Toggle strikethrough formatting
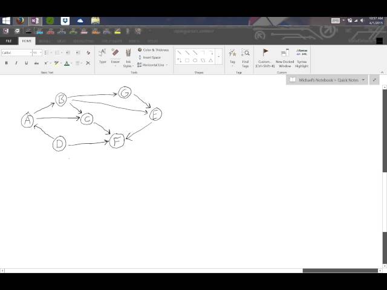 36,63
